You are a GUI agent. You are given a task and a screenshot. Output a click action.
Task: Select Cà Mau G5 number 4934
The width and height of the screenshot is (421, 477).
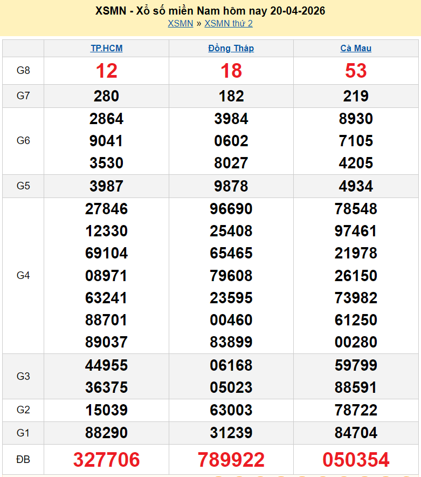click(356, 186)
